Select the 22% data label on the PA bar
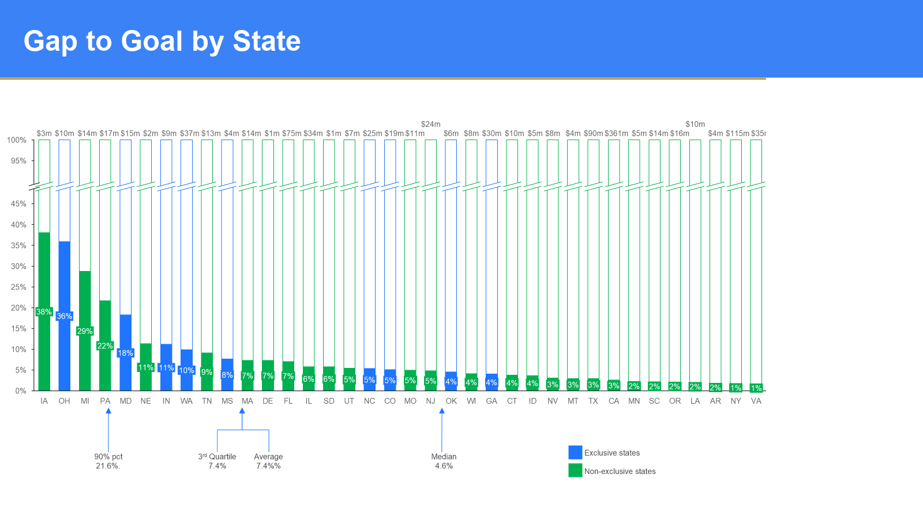The width and height of the screenshot is (923, 519). [x=105, y=346]
